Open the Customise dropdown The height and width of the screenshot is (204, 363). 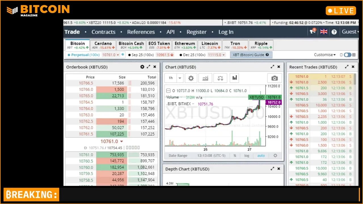tap(325, 55)
